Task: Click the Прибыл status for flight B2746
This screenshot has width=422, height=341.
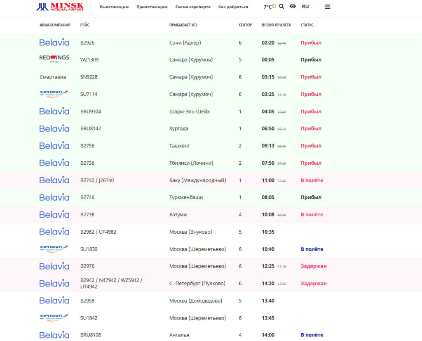Action: [311, 197]
